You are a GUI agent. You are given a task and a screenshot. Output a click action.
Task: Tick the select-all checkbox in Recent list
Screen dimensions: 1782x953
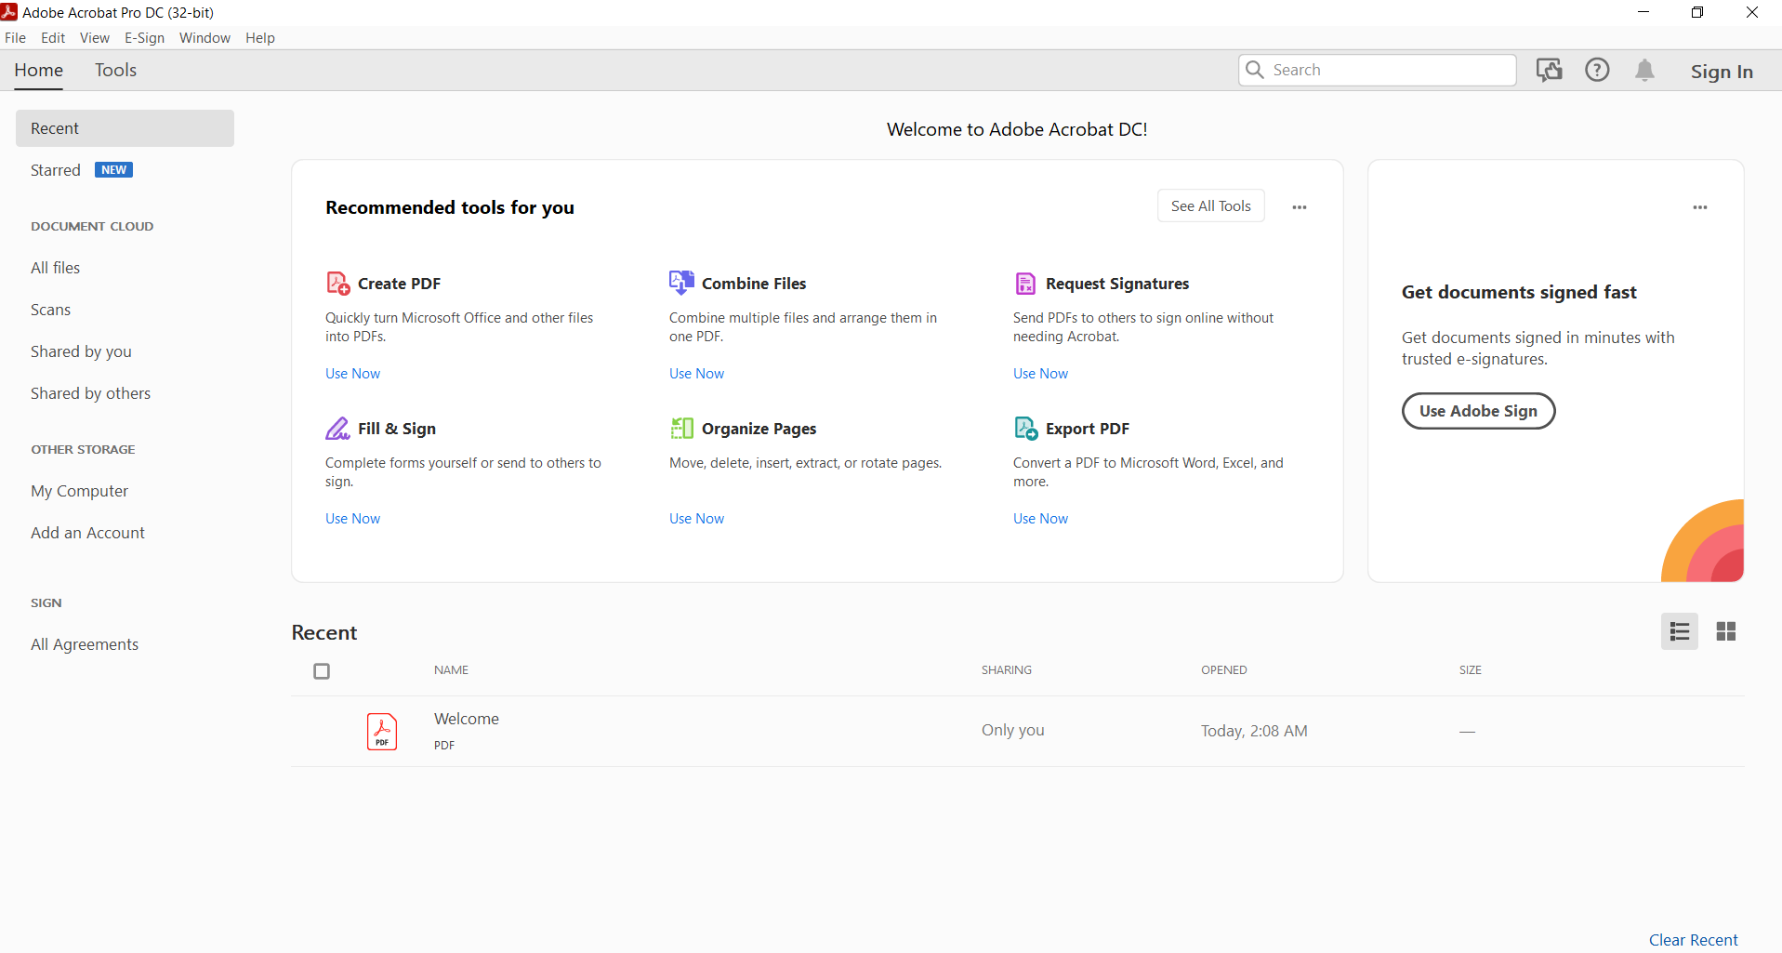click(322, 671)
